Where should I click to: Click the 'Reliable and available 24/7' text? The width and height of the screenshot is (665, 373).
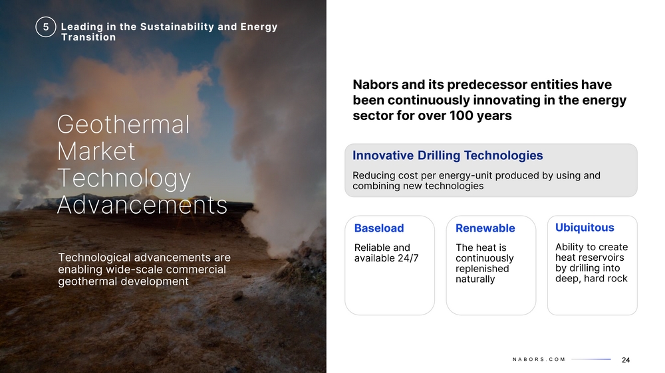pyautogui.click(x=386, y=253)
